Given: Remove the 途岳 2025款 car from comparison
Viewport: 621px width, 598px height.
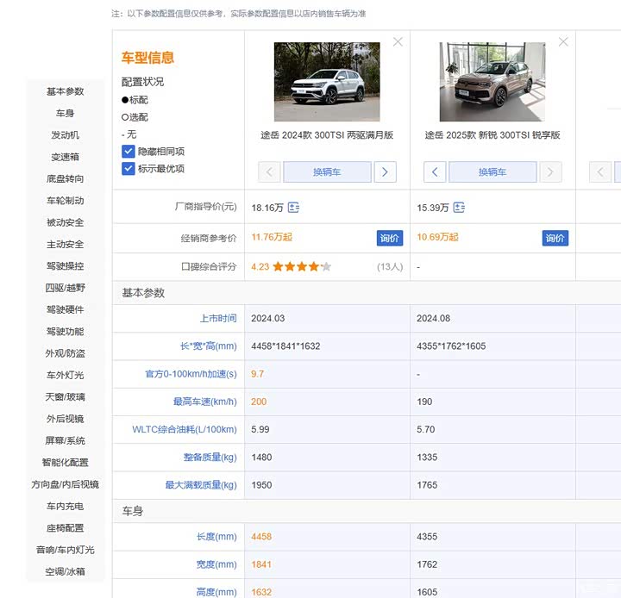Looking at the screenshot, I should 563,41.
